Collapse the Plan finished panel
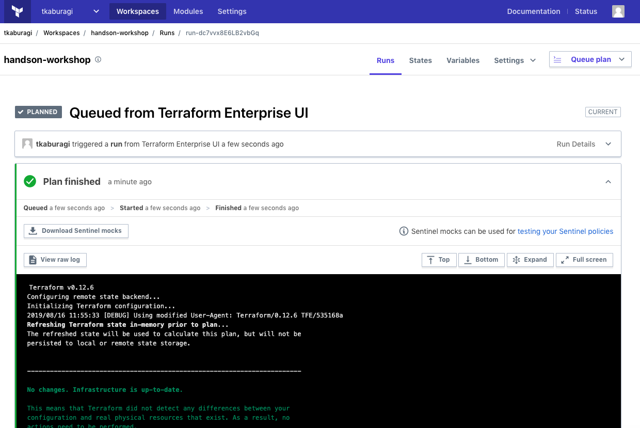Image resolution: width=640 pixels, height=428 pixels. 608,182
